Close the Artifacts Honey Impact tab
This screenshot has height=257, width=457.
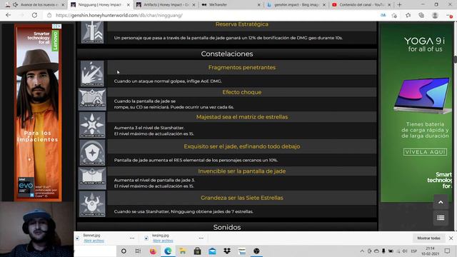coord(194,5)
